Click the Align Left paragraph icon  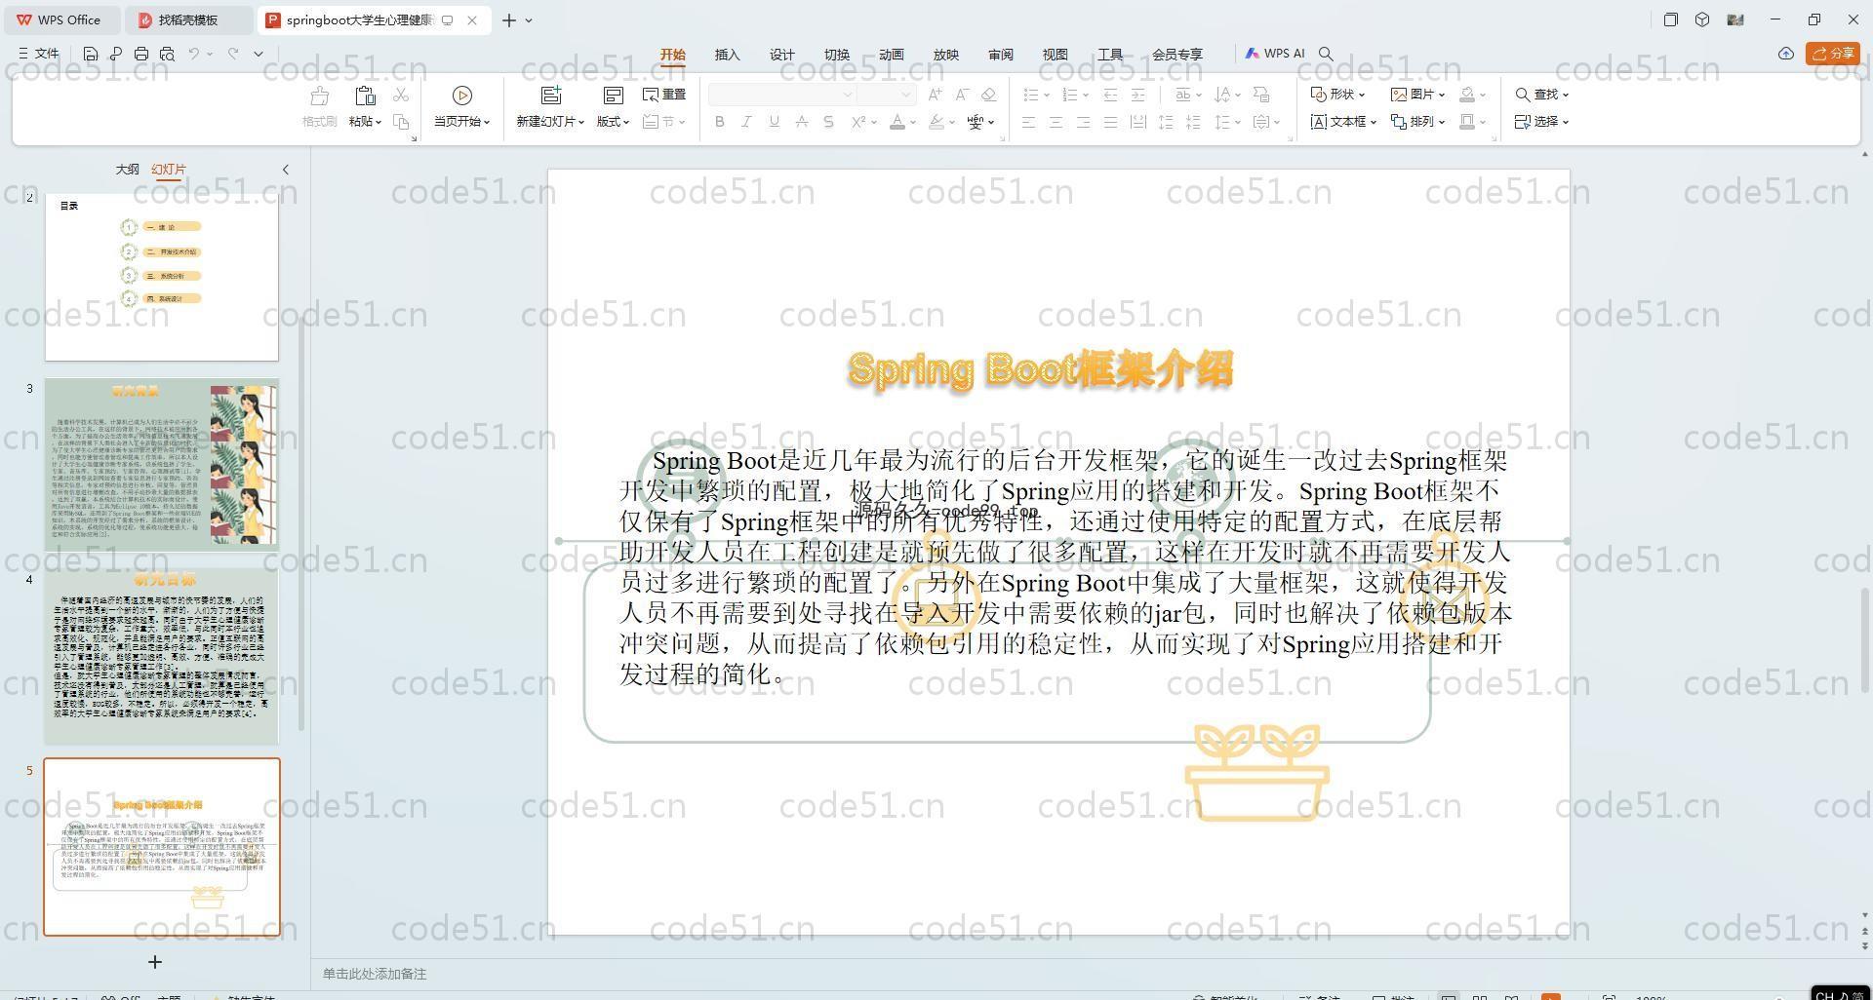point(1028,122)
